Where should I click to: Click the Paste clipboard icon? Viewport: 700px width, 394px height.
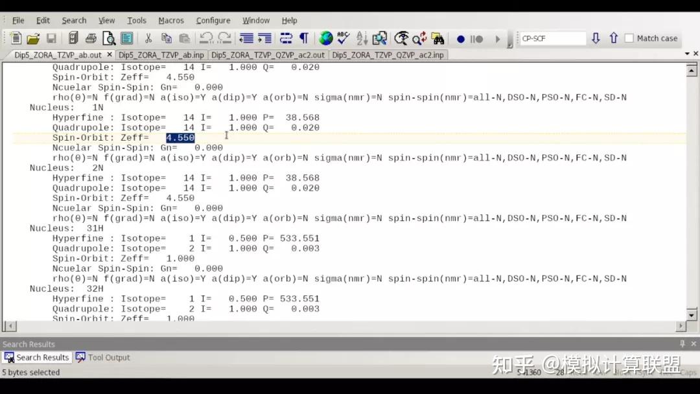click(x=184, y=38)
